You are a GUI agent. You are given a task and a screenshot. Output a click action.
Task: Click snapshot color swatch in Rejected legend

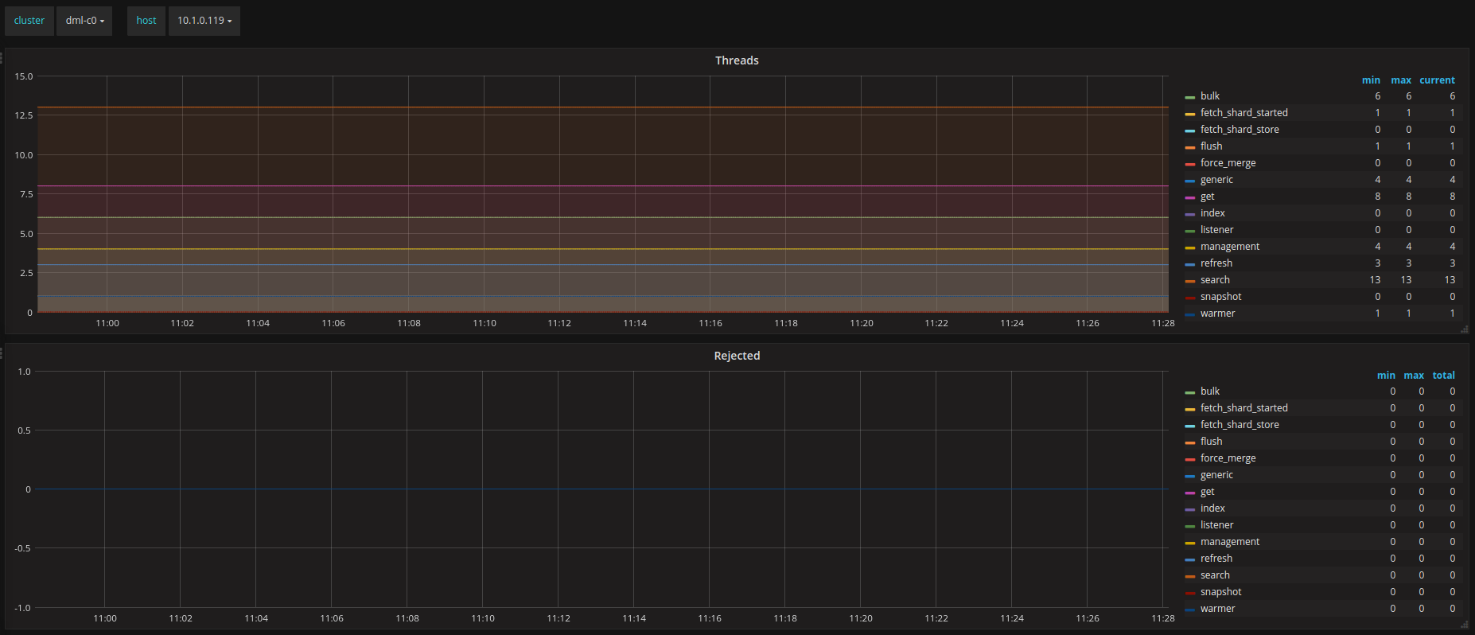point(1190,593)
